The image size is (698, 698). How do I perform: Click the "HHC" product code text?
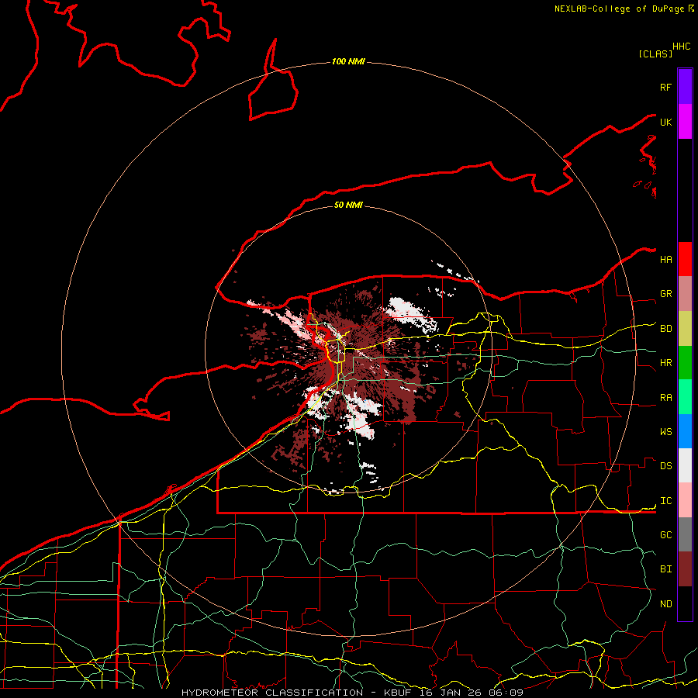point(681,47)
